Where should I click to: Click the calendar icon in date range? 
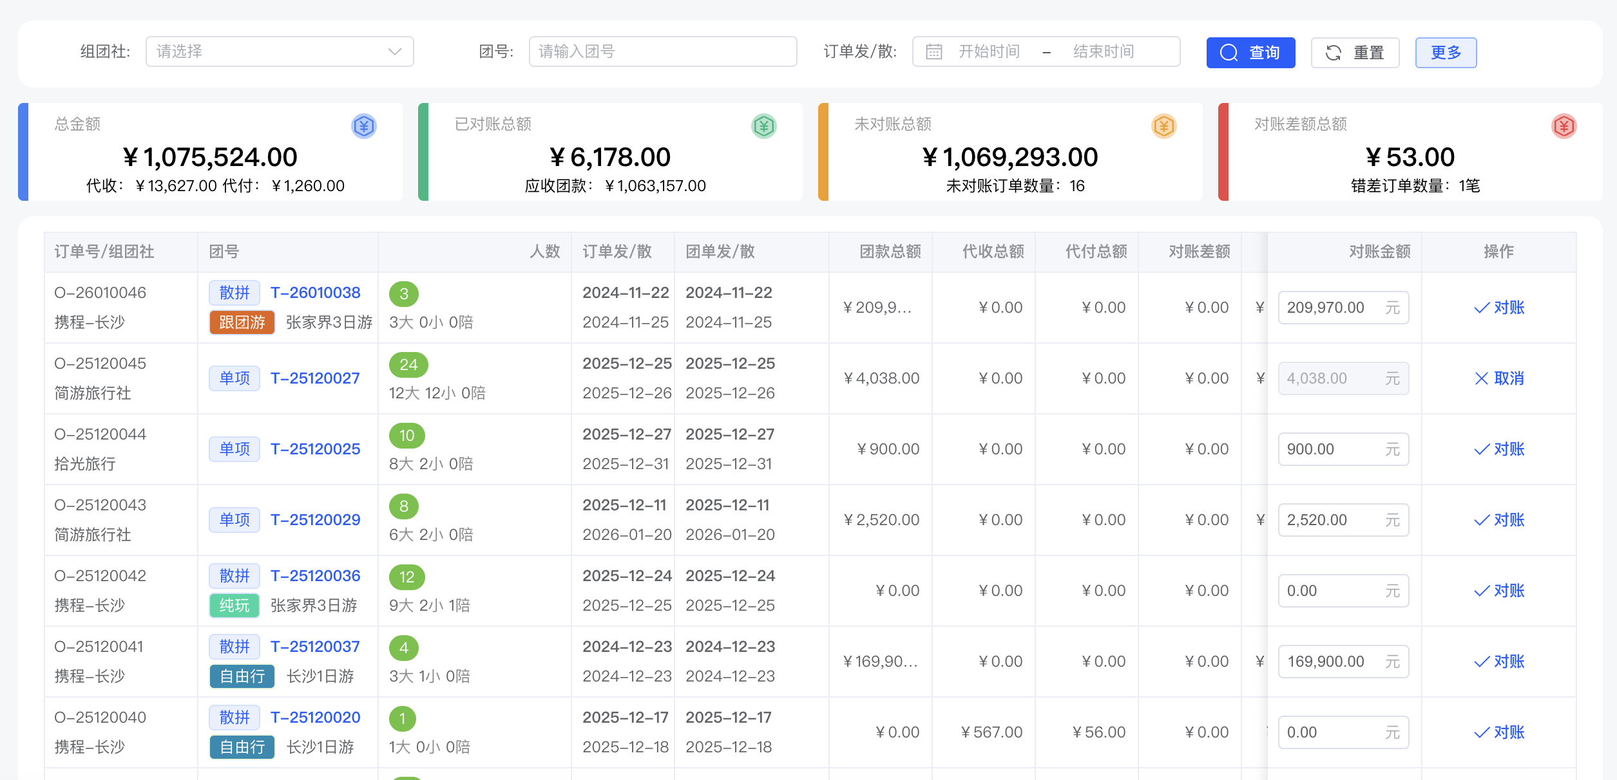[x=933, y=52]
